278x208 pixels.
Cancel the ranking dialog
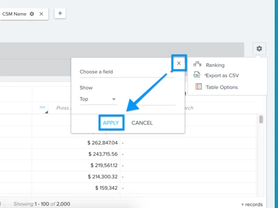[x=142, y=123]
